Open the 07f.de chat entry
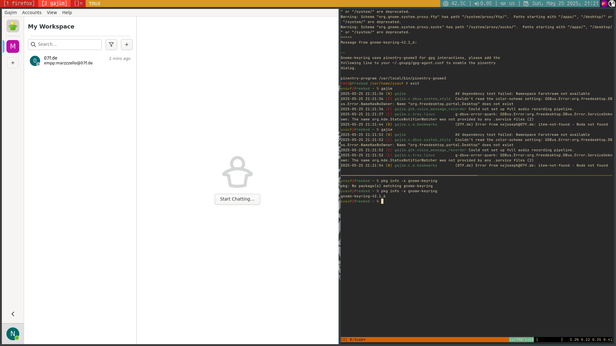Viewport: 616px width, 346px height. click(80, 61)
